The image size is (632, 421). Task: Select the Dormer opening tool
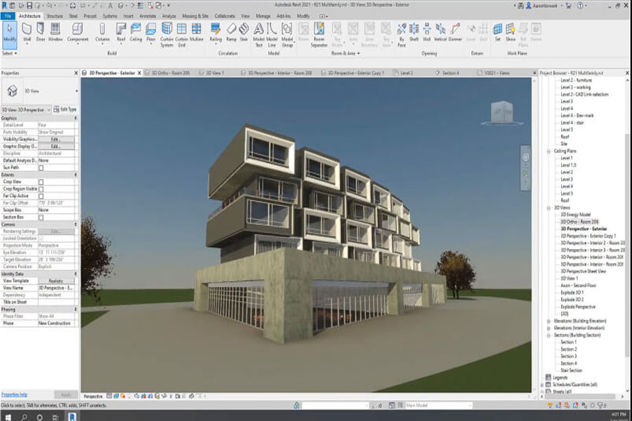pos(455,32)
